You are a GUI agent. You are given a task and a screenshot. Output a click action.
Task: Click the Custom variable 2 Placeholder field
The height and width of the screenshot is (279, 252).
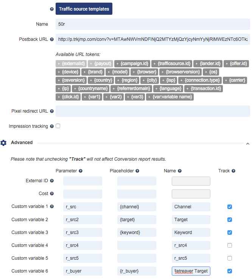point(137,220)
